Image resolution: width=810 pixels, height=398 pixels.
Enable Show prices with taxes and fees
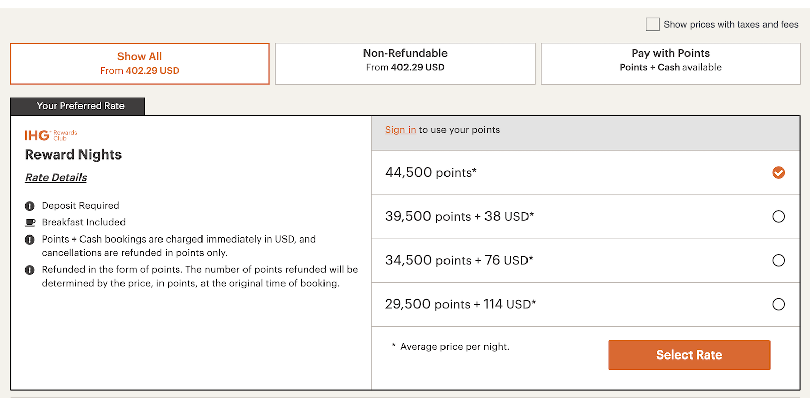click(653, 24)
